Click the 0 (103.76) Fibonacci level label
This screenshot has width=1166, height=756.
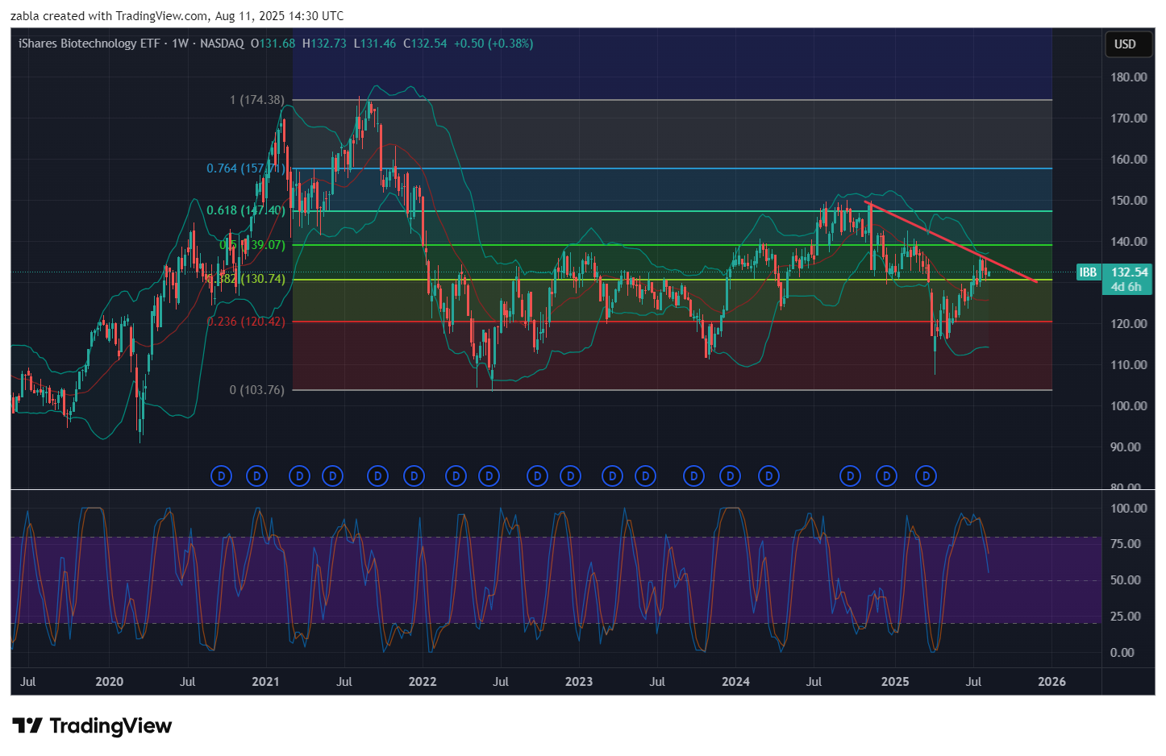click(x=257, y=390)
